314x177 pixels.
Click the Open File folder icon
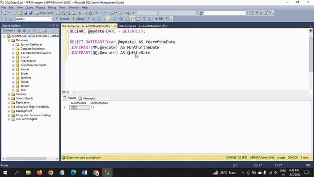(21, 13)
